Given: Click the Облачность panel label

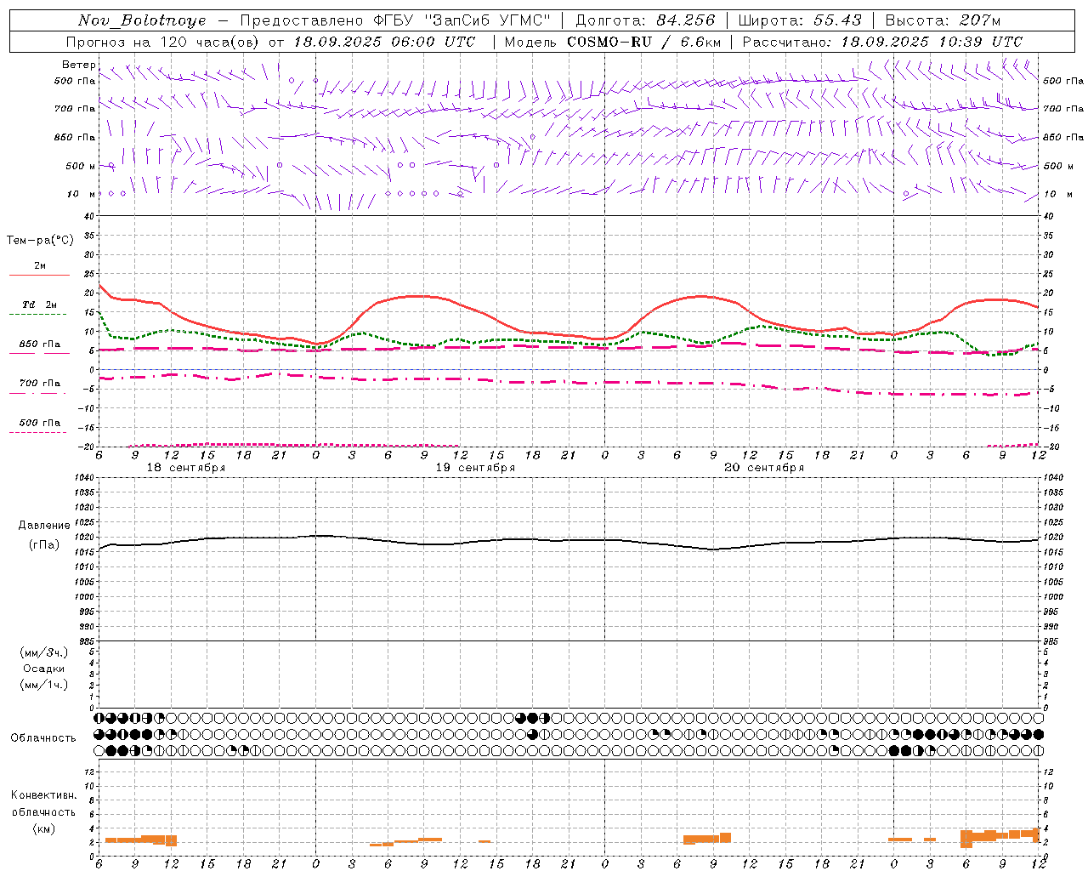Looking at the screenshot, I should 43,738.
